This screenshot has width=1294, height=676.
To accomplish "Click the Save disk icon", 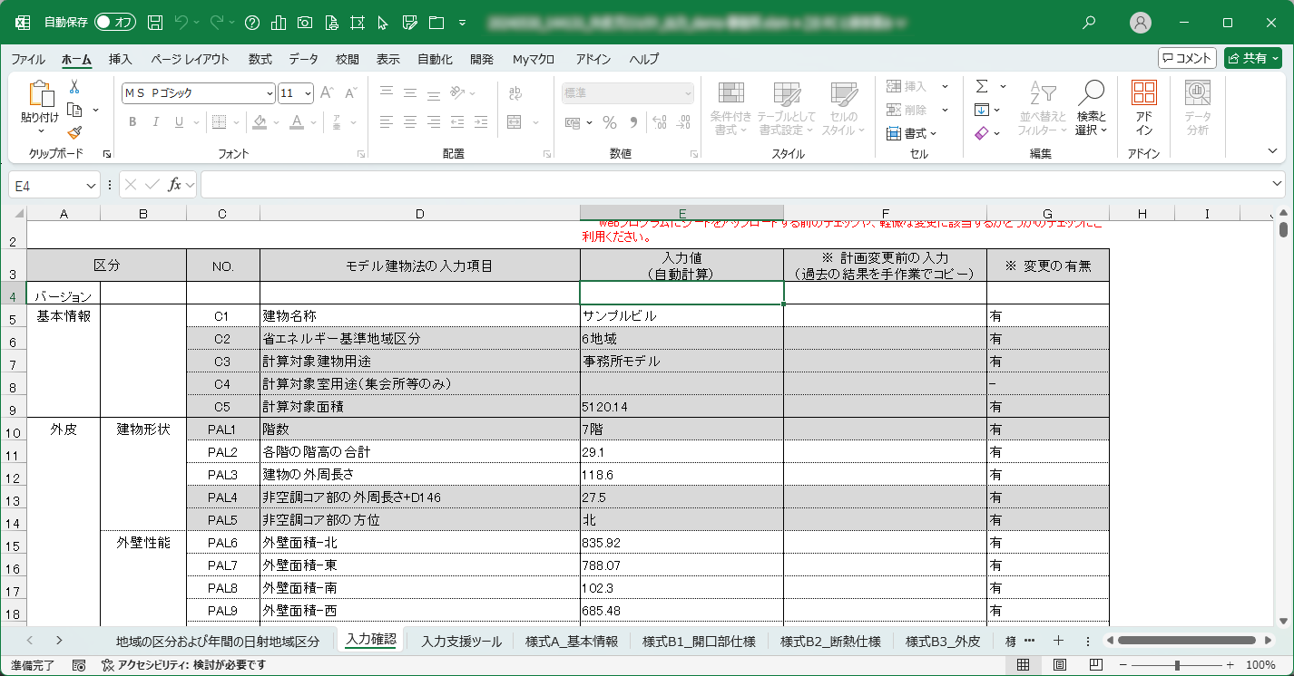I will [155, 22].
